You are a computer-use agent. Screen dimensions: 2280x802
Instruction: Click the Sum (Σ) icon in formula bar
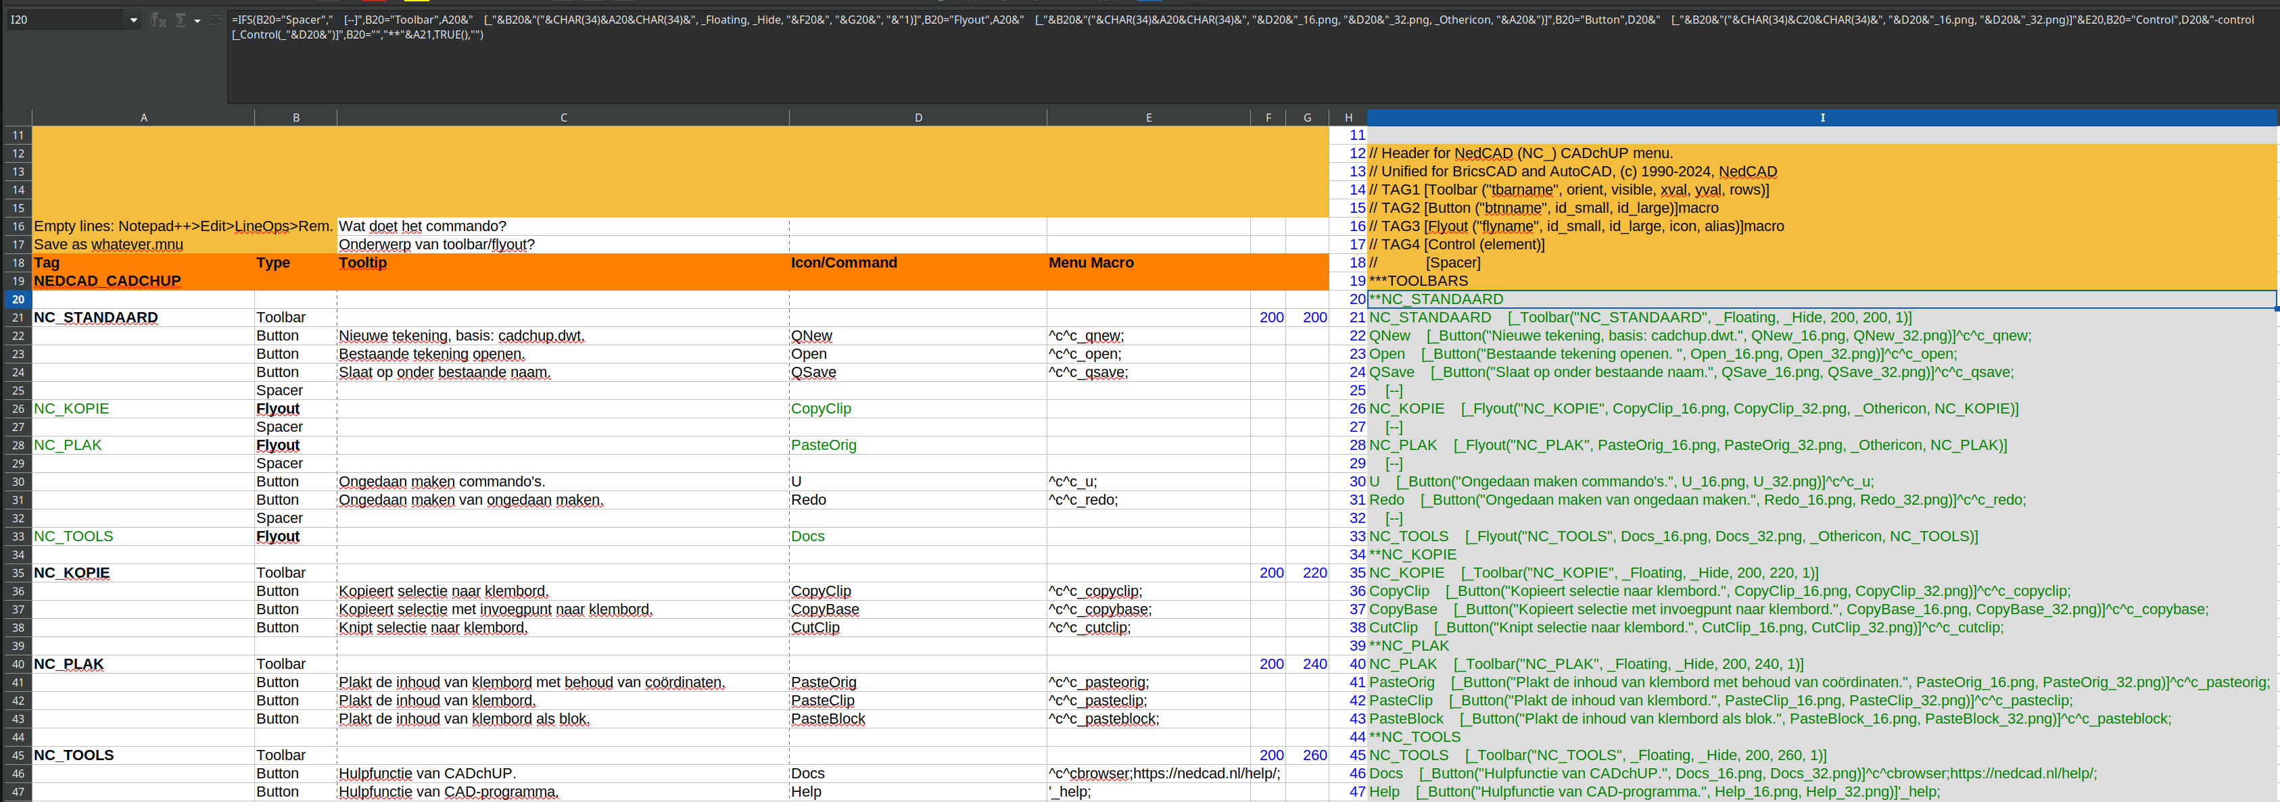click(x=180, y=20)
